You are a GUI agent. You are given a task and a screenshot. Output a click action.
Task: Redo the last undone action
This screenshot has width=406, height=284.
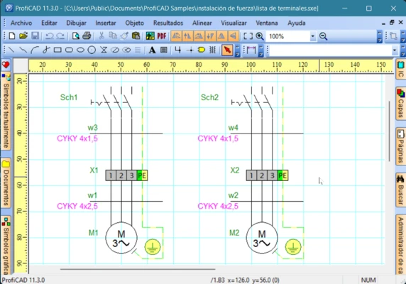pyautogui.click(x=60, y=36)
